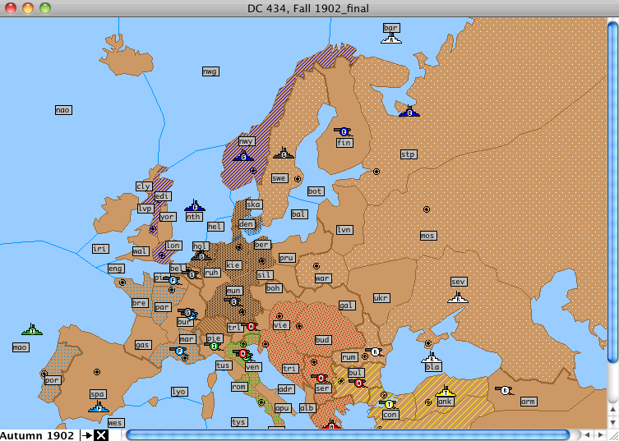Click the ber province label
The height and width of the screenshot is (441, 619).
click(x=262, y=245)
